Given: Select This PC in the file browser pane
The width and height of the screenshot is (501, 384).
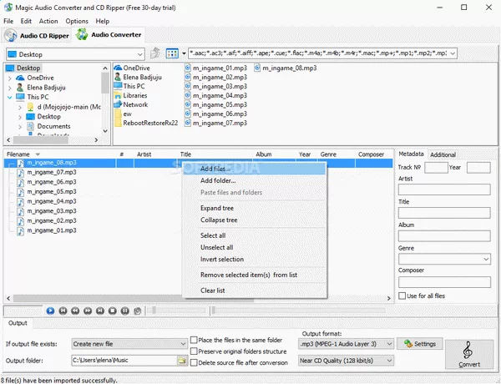Looking at the screenshot, I should [129, 86].
